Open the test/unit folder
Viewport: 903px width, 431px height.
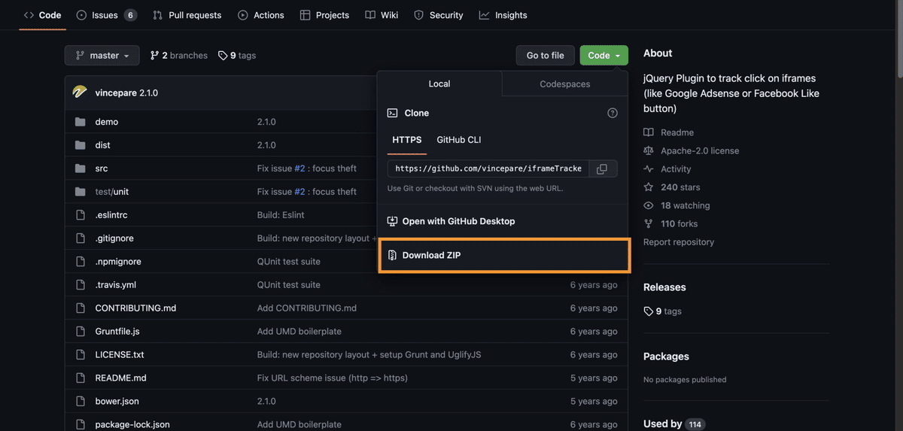pyautogui.click(x=112, y=192)
